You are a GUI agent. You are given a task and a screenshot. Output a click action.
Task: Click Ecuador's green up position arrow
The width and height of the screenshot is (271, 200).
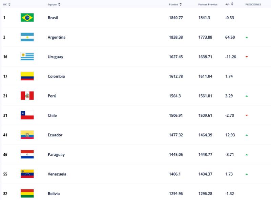[x=247, y=135]
